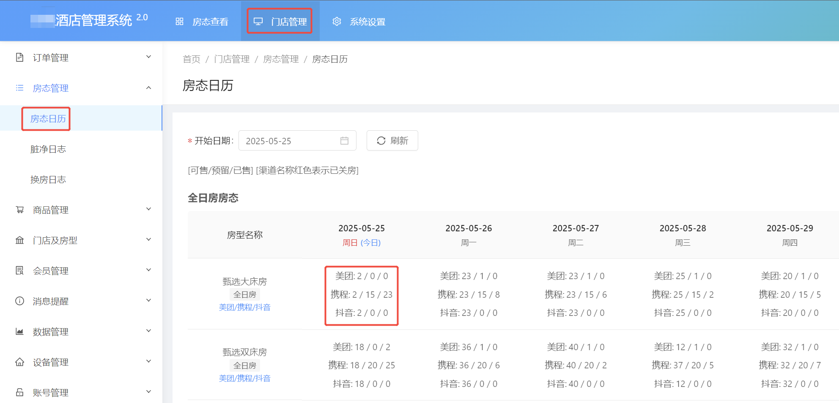Click 携程: 37 / 20 / 5 cell
The height and width of the screenshot is (403, 839).
point(683,365)
